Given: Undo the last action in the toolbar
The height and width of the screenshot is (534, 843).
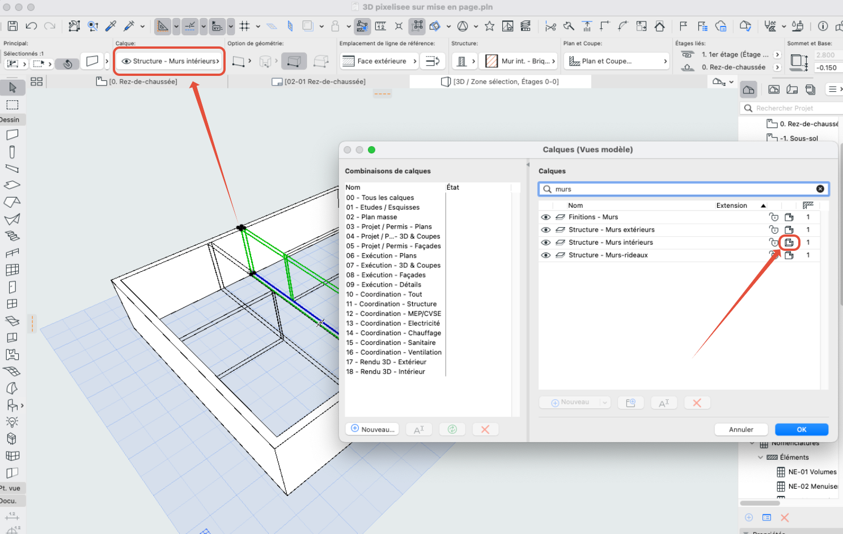Looking at the screenshot, I should click(31, 26).
